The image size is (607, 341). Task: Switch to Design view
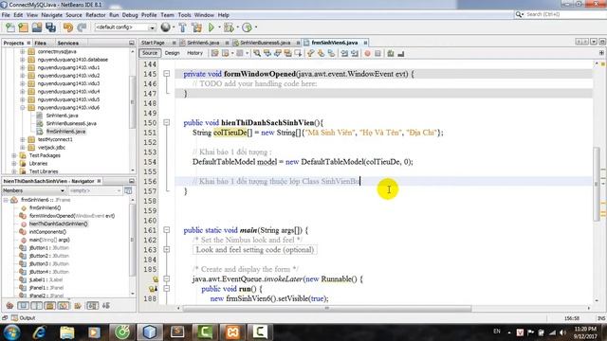tap(172, 53)
